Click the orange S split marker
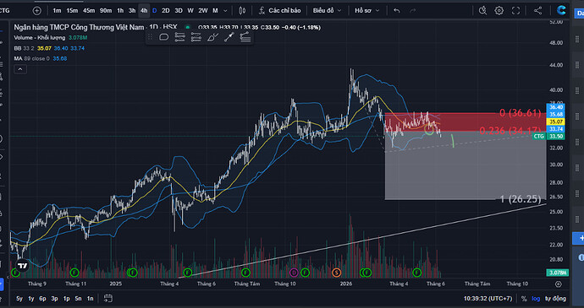Screen dimensions: 584x308 337,273
